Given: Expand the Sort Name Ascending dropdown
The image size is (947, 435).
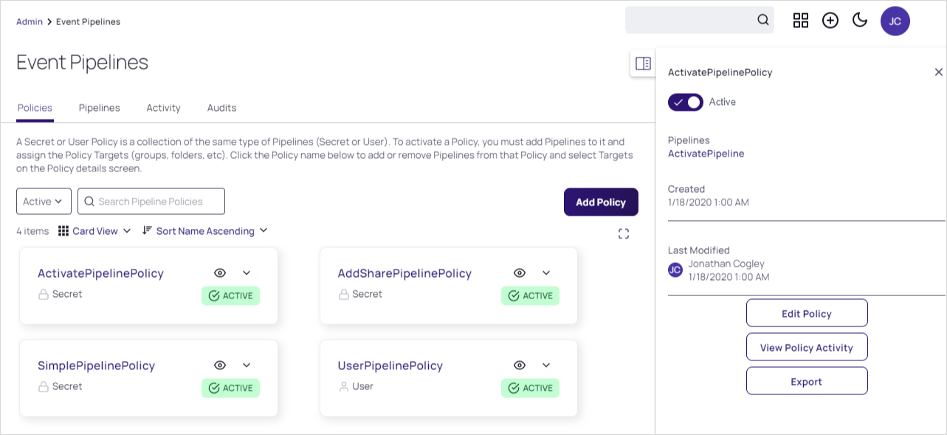Looking at the screenshot, I should point(205,231).
